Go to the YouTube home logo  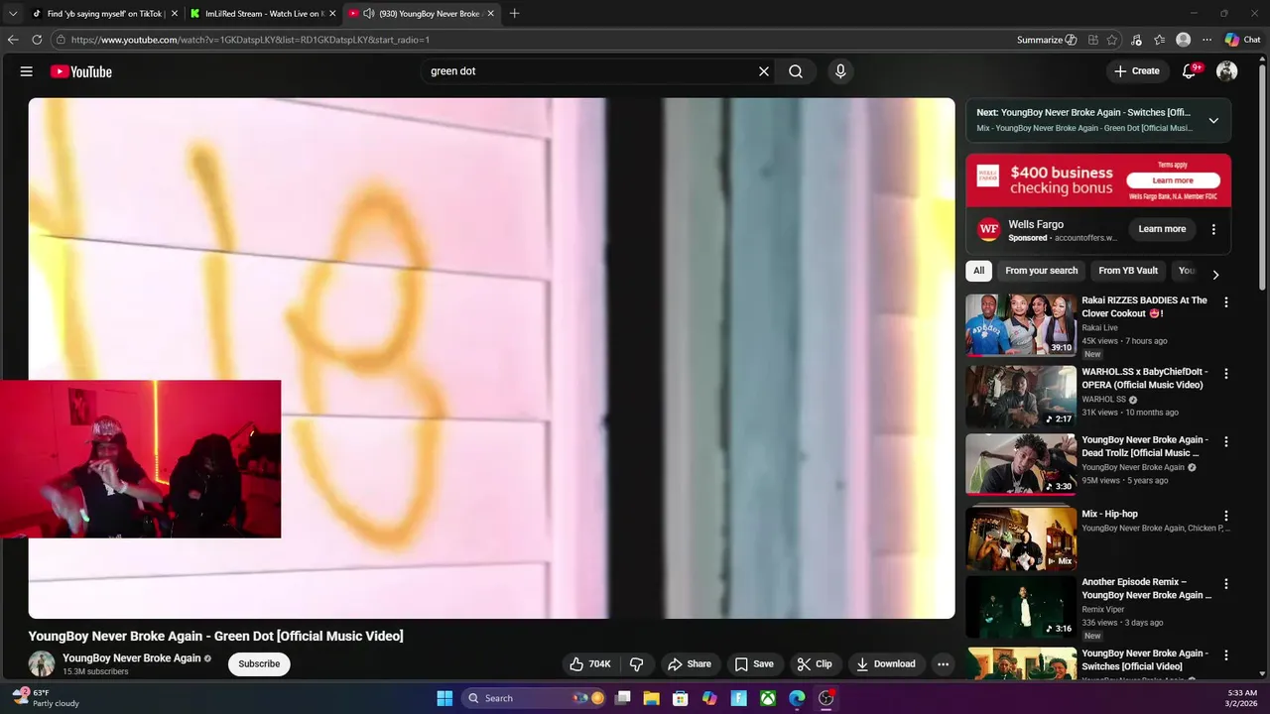tap(81, 71)
